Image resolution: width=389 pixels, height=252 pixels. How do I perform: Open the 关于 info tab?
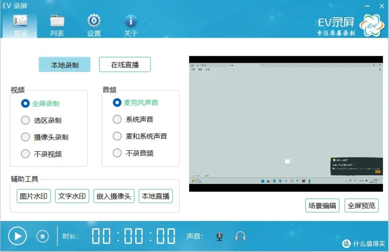tap(131, 26)
